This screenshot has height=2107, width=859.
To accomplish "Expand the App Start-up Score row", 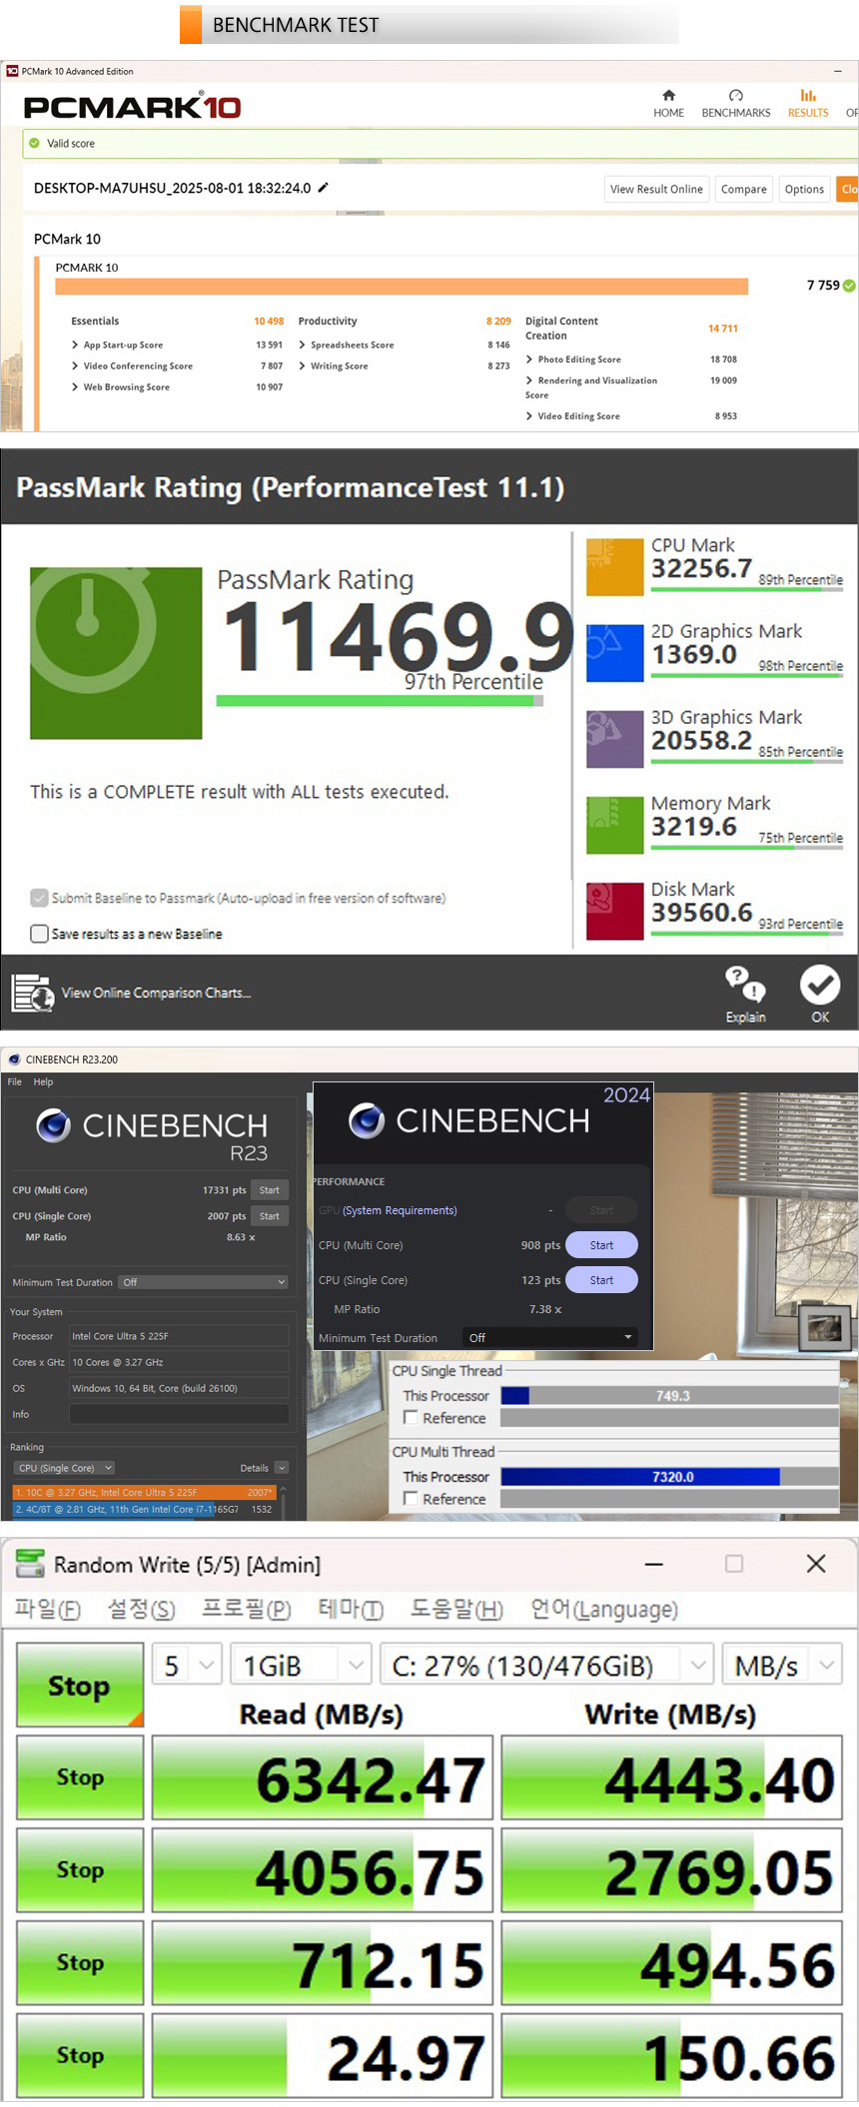I will [75, 346].
